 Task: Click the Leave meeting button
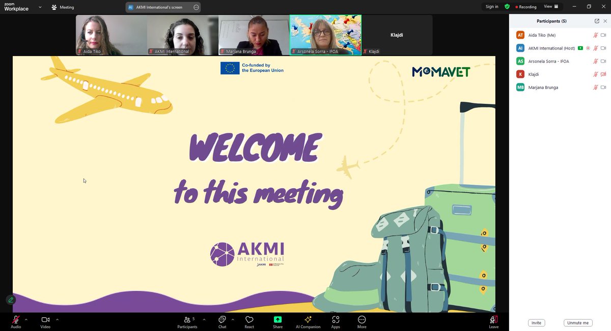[x=493, y=322]
